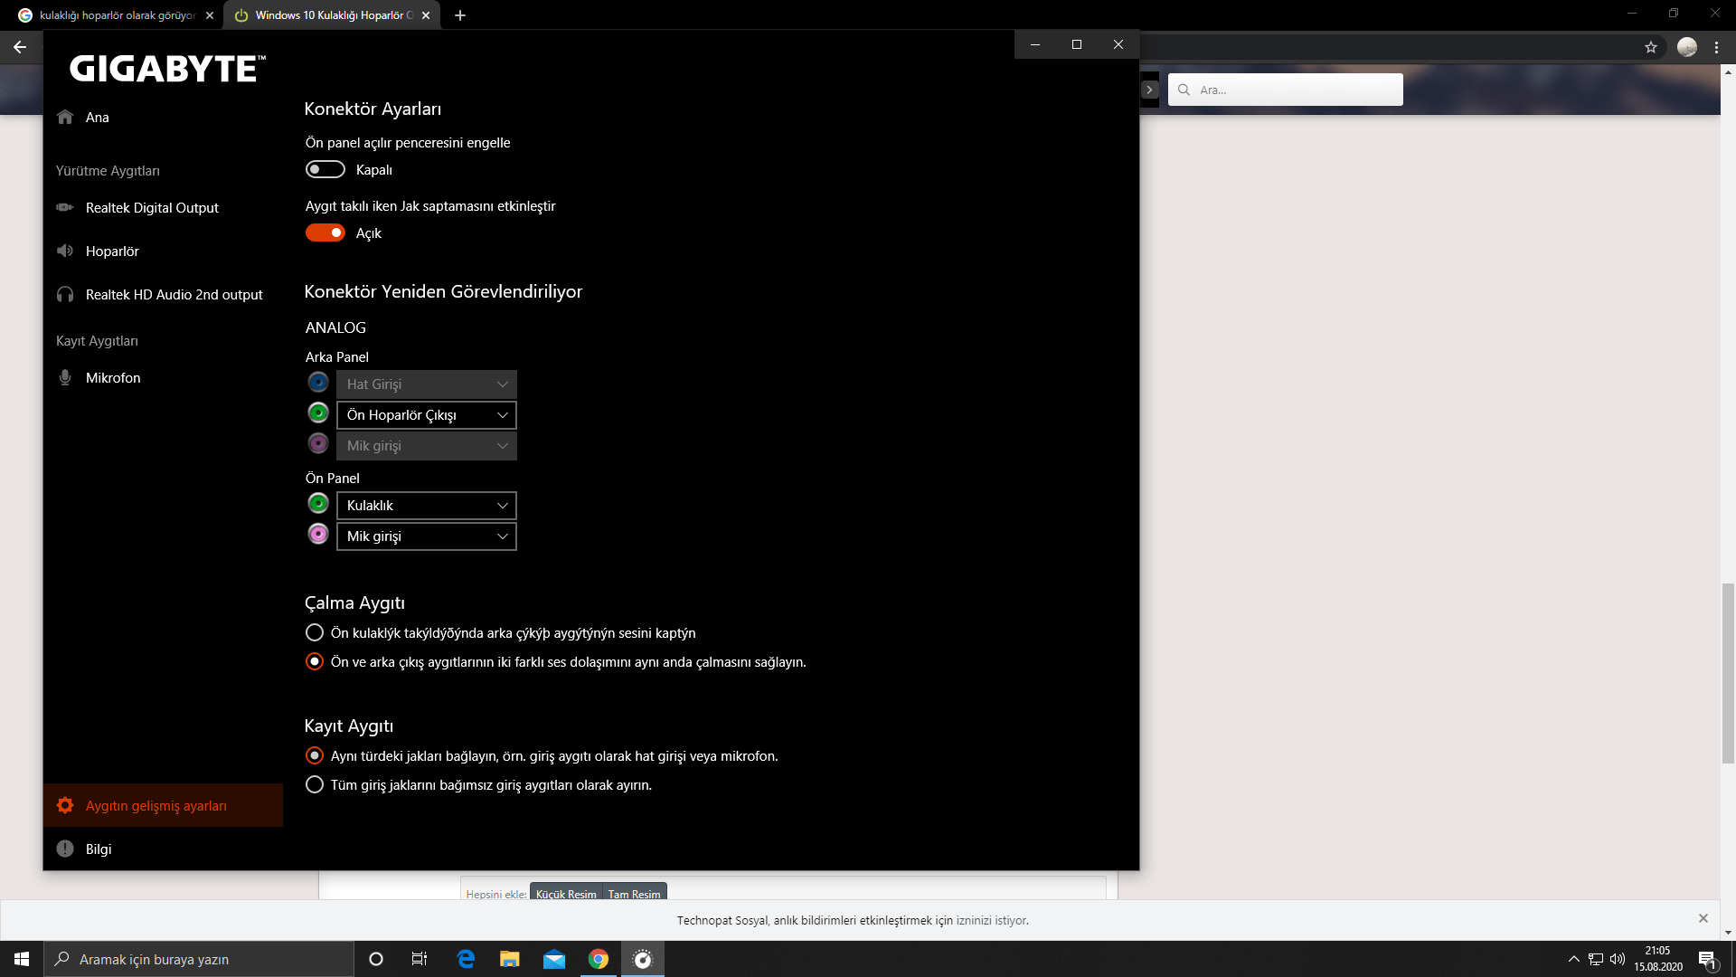1736x977 pixels.
Task: Click the Ana home icon
Action: [65, 117]
